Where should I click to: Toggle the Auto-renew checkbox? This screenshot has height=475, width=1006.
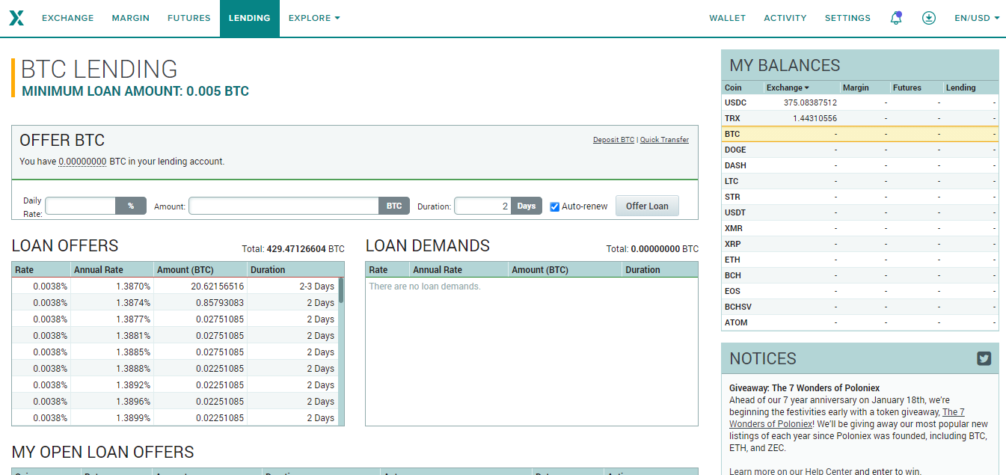coord(555,206)
